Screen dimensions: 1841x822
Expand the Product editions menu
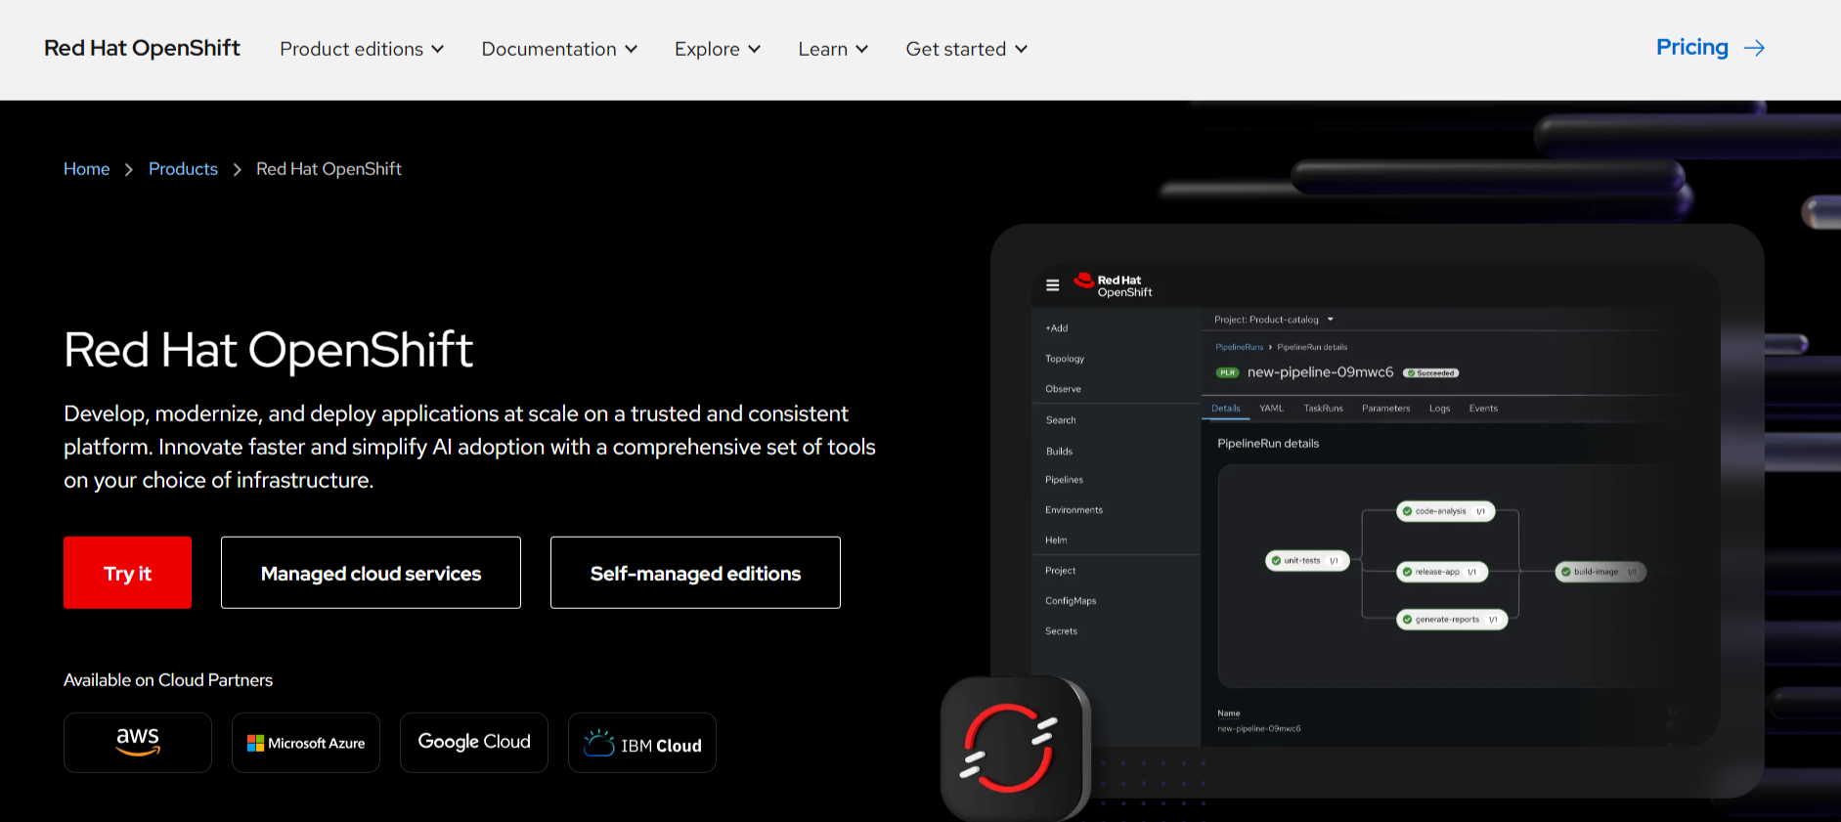(x=362, y=49)
